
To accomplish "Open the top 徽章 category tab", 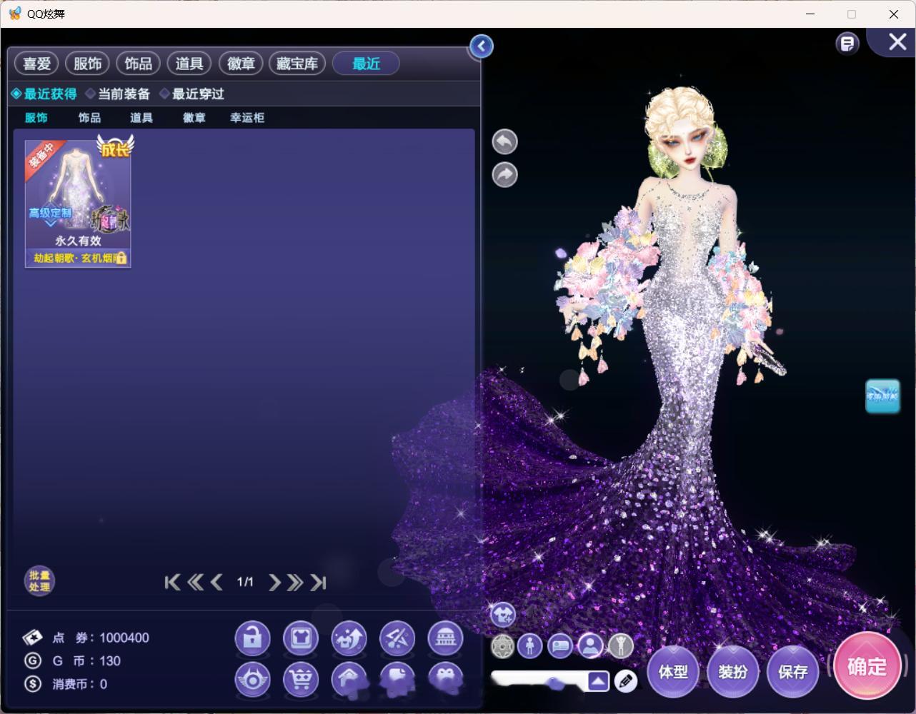I will 241,64.
